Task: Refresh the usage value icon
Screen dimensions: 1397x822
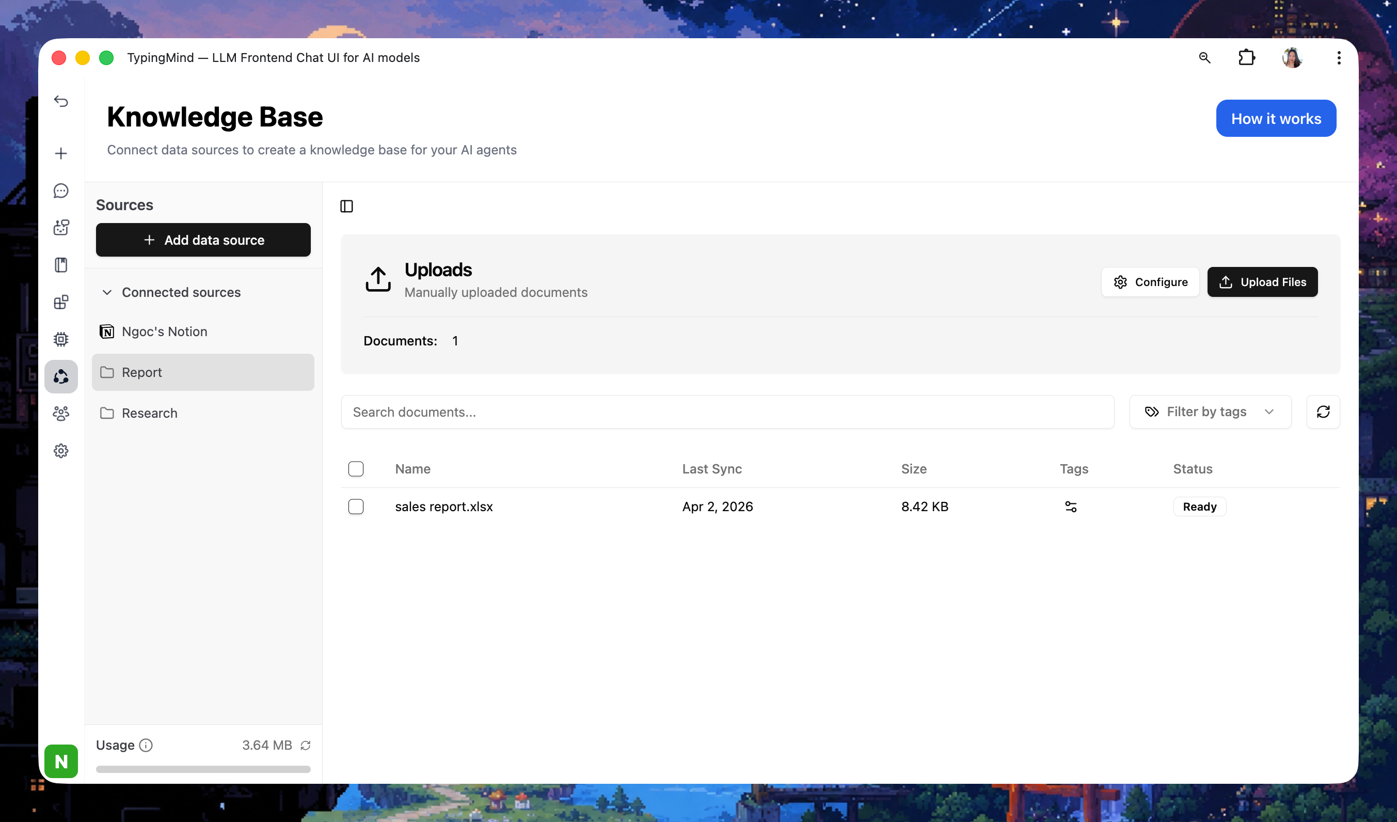Action: click(x=306, y=746)
